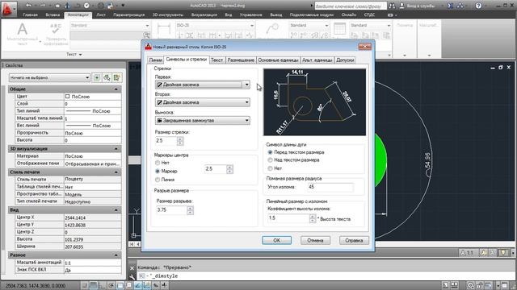The image size is (517, 290).
Task: Click Справка button
Action: pos(354,240)
